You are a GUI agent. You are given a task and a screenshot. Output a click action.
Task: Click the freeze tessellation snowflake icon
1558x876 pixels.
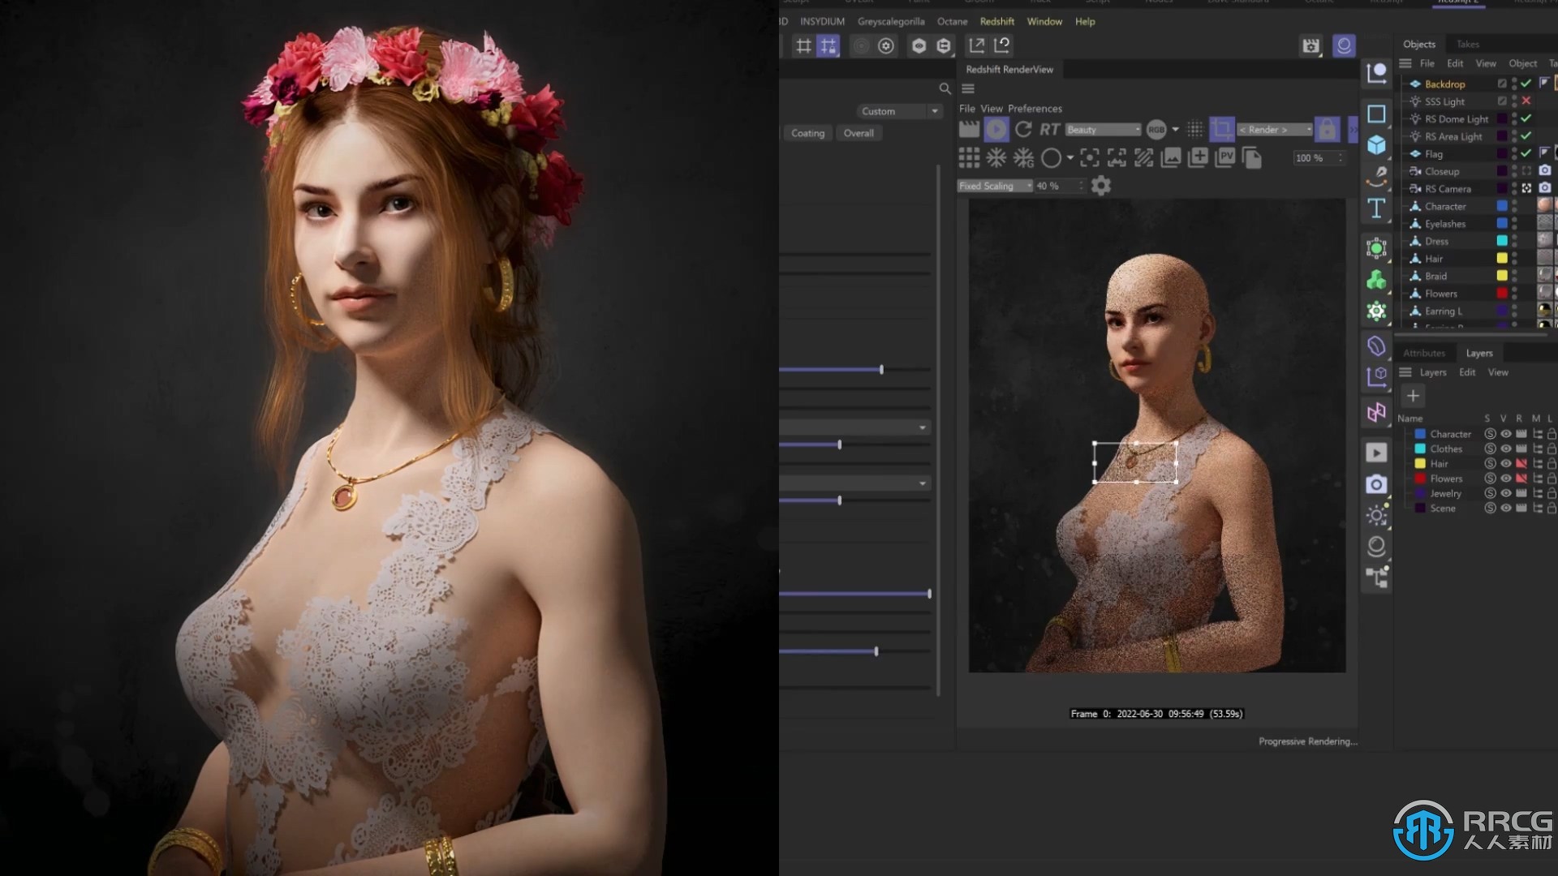[996, 157]
